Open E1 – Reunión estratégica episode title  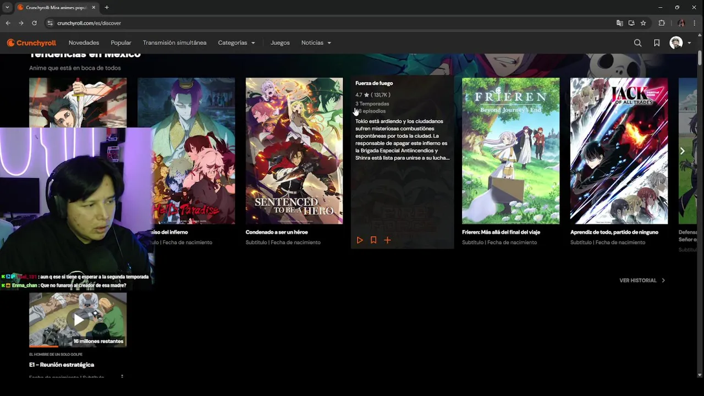[62, 365]
